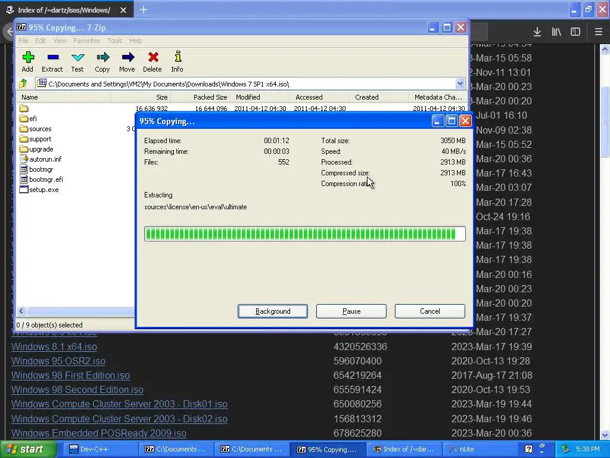Sort by the Modified column
This screenshot has height=458, width=610.
pyautogui.click(x=260, y=97)
